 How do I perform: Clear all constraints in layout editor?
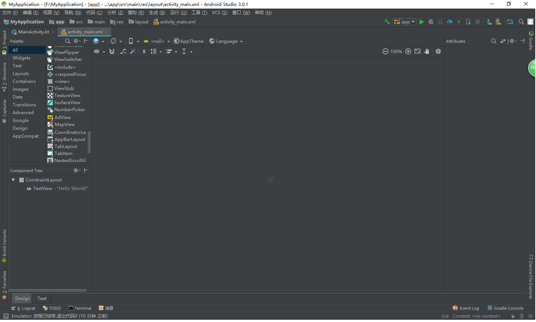[123, 52]
